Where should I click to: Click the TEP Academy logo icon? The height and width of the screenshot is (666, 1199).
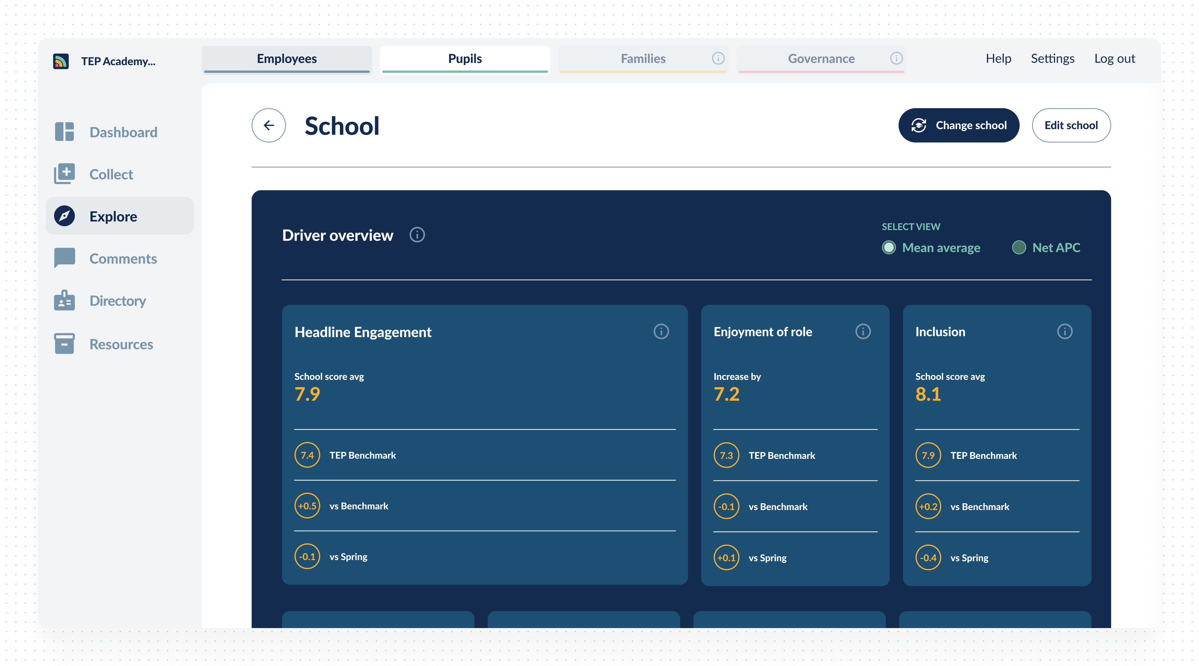61,61
